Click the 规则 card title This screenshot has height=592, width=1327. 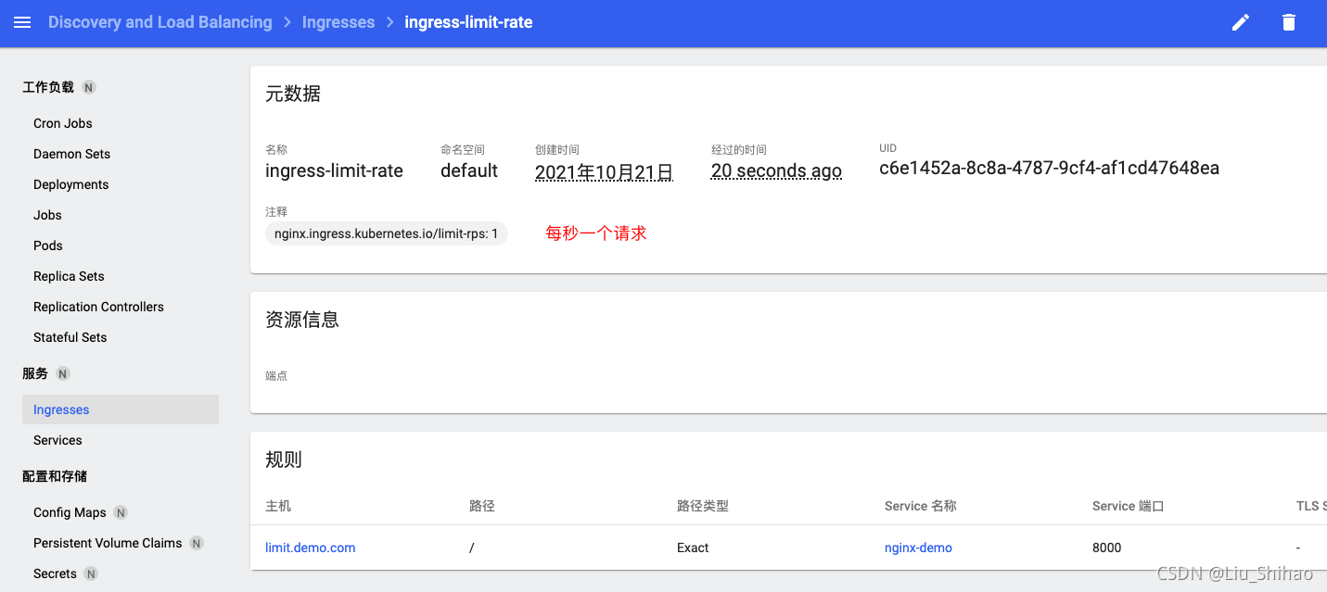pos(284,460)
